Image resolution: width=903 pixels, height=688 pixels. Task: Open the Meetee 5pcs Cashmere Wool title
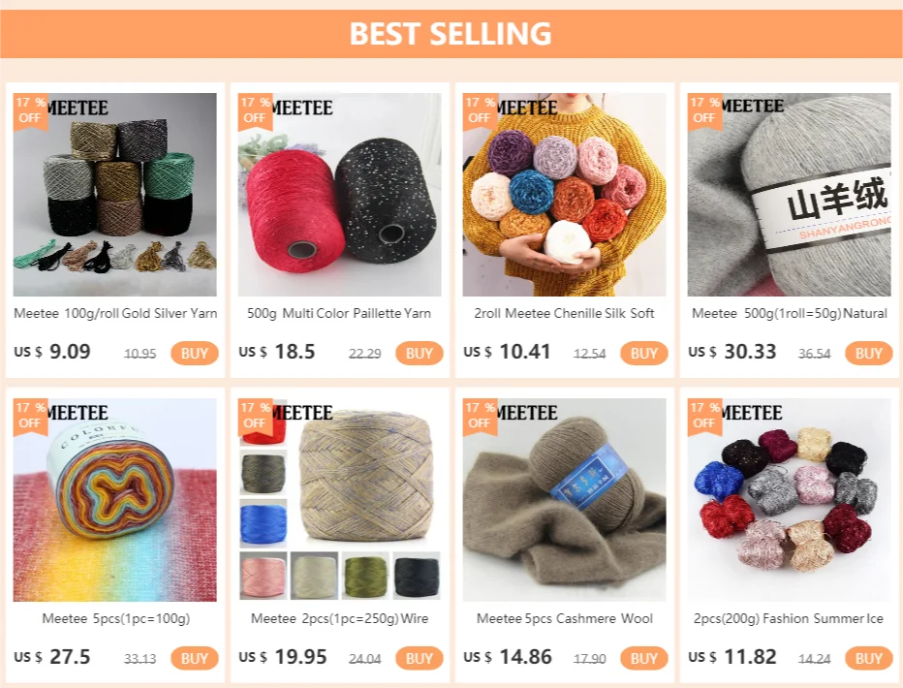pos(564,618)
